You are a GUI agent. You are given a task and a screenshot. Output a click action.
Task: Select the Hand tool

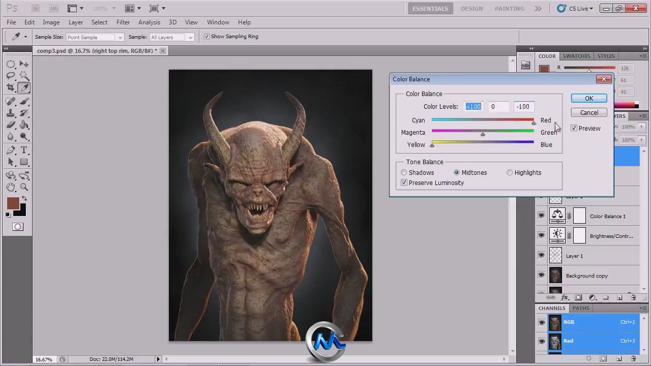[x=11, y=188]
